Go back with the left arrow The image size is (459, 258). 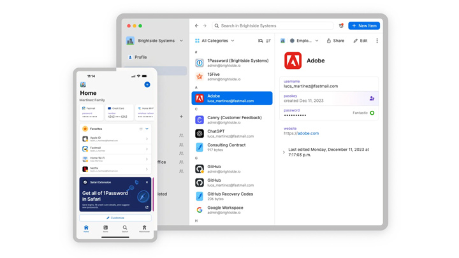197,25
